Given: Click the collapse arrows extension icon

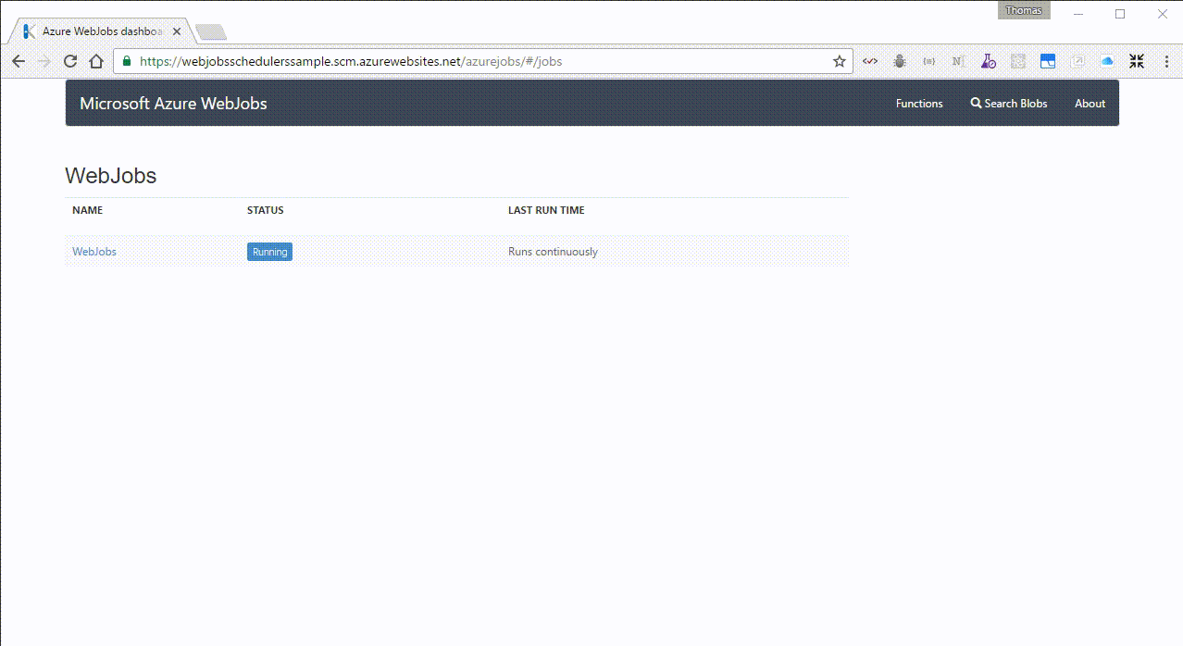Looking at the screenshot, I should [x=1137, y=61].
